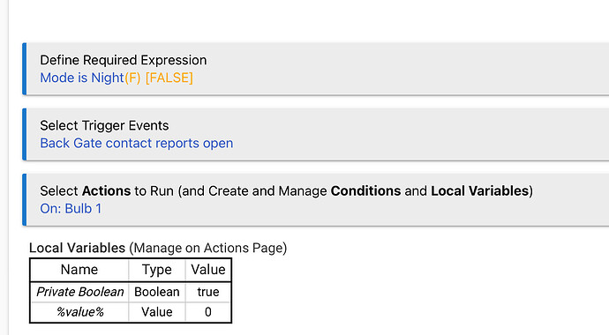Click Back Gate contact reports open link
This screenshot has width=609, height=335.
pos(137,143)
